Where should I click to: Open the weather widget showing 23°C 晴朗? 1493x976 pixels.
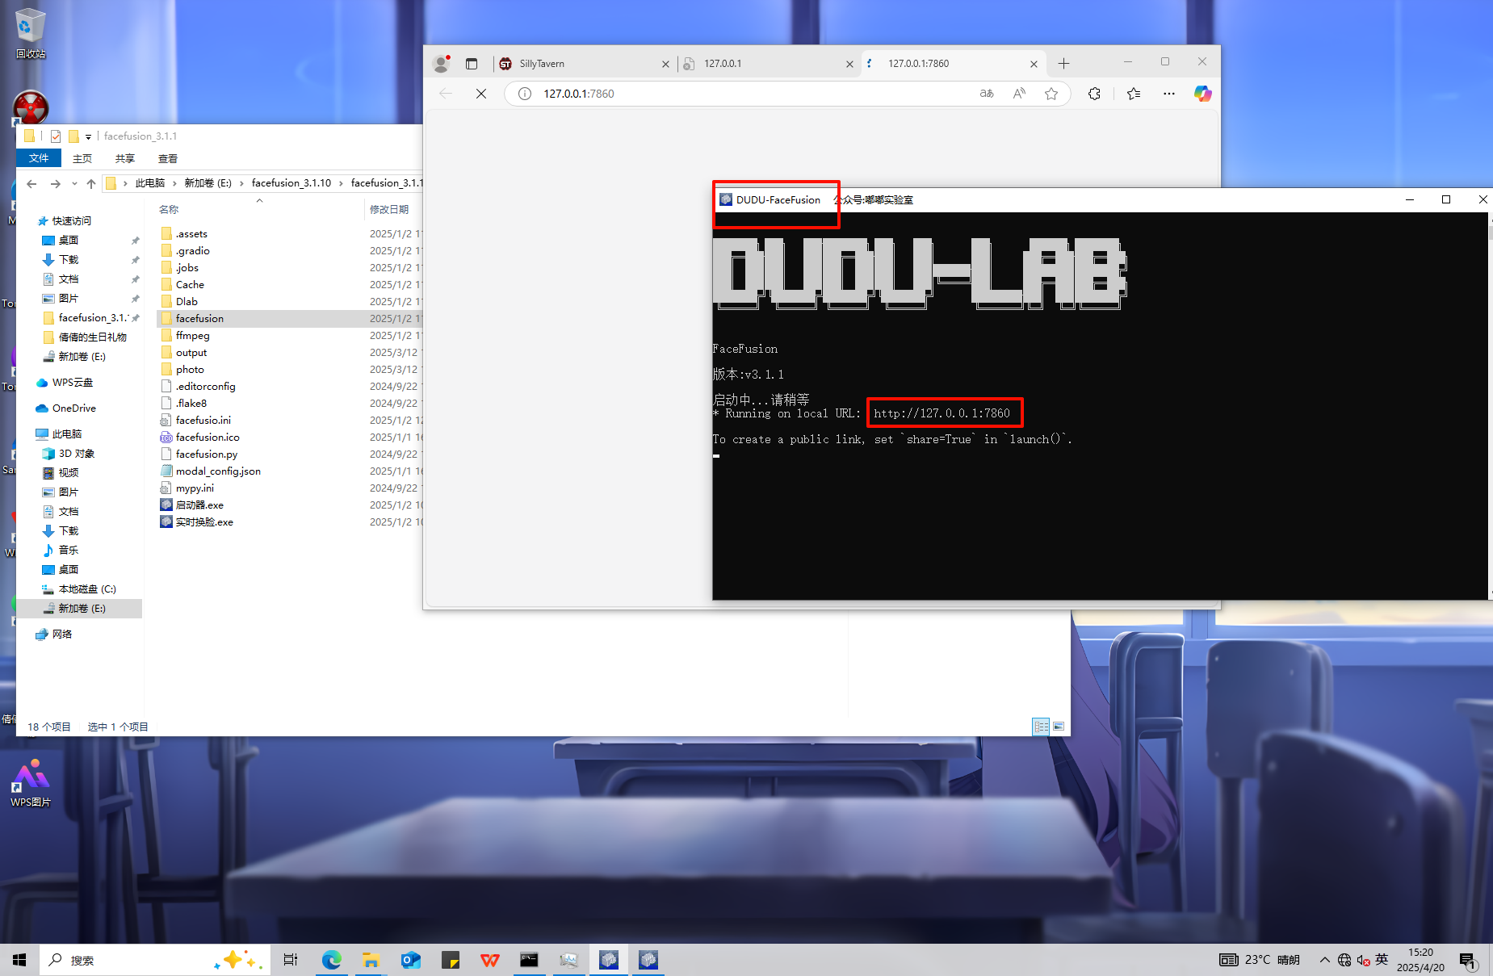pos(1260,960)
